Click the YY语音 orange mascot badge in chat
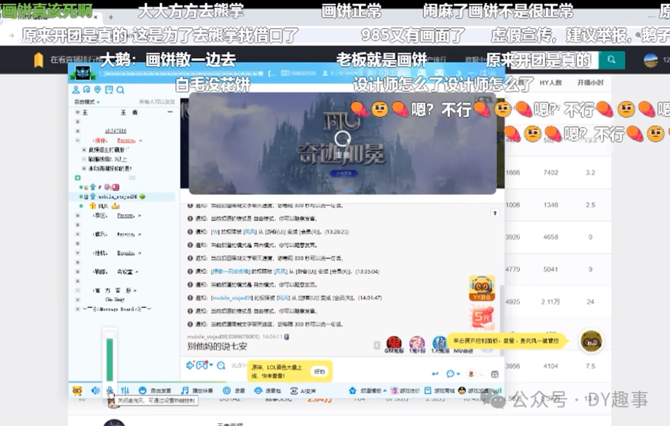This screenshot has height=426, width=670. pyautogui.click(x=482, y=289)
